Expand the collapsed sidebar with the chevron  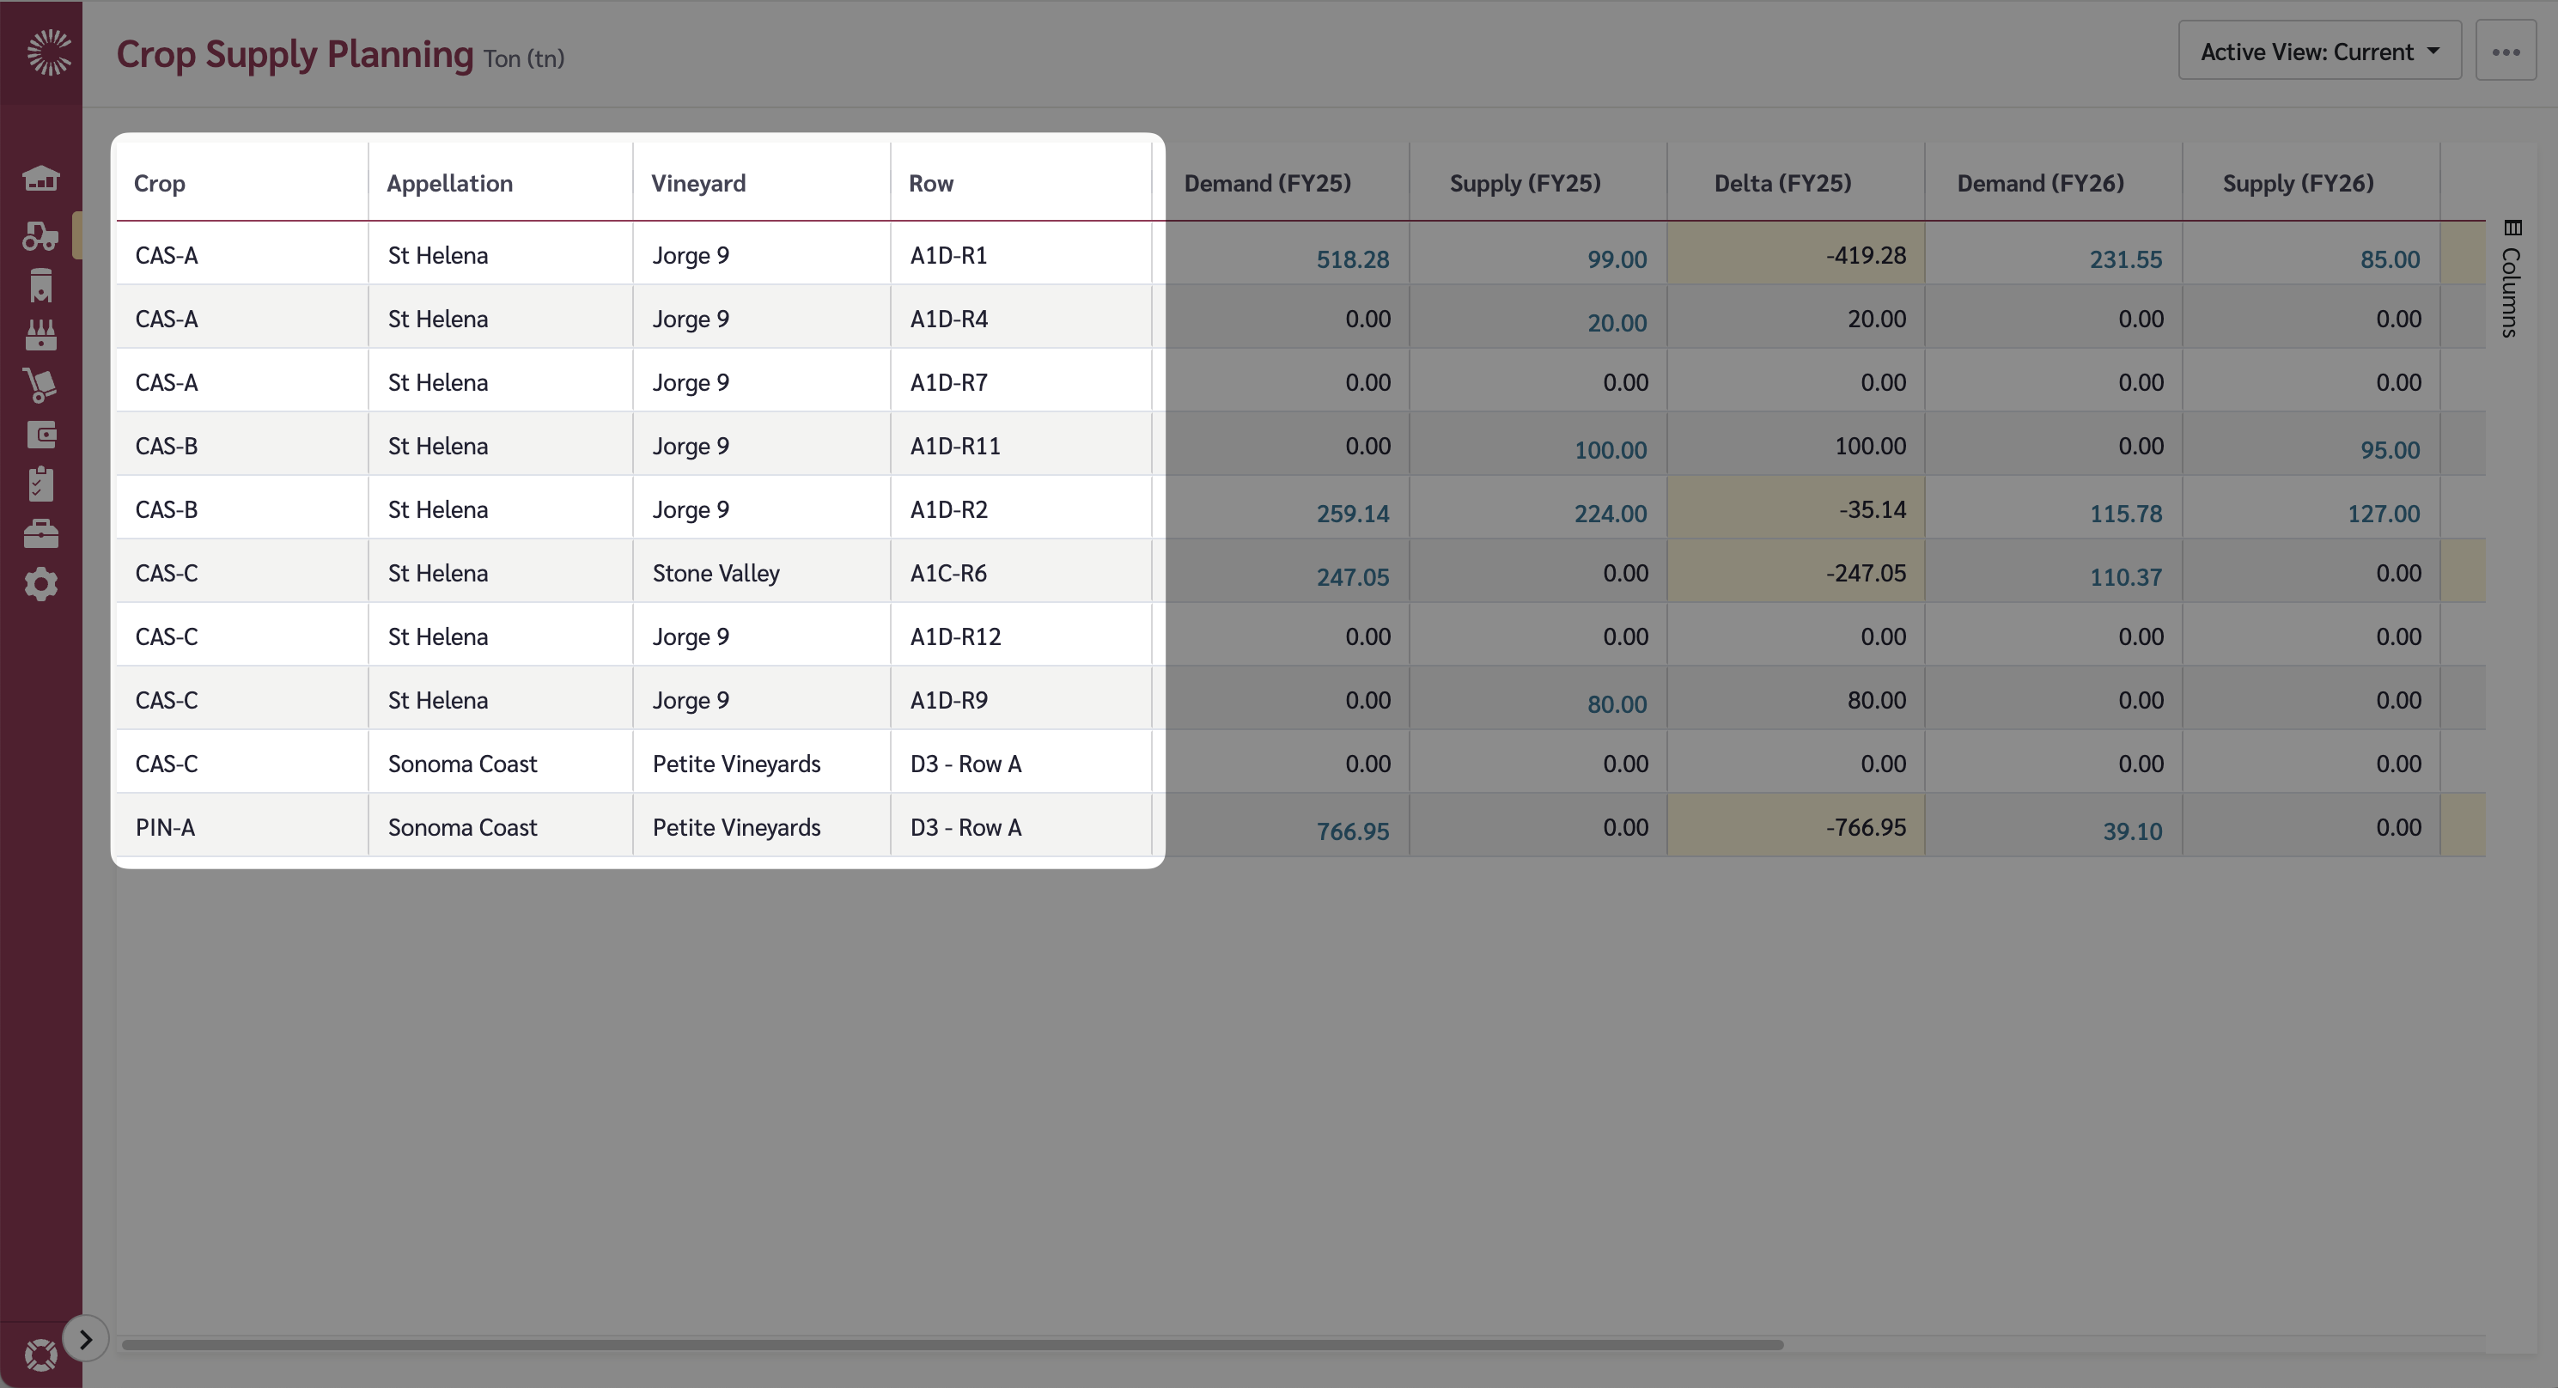click(85, 1337)
